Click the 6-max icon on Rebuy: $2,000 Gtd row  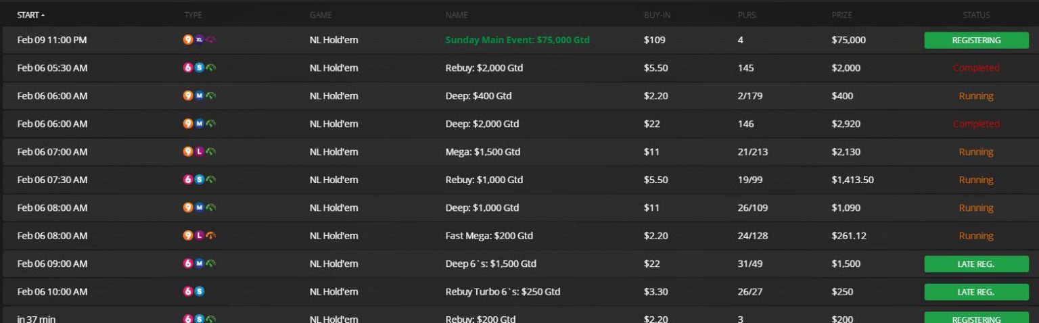coord(188,68)
